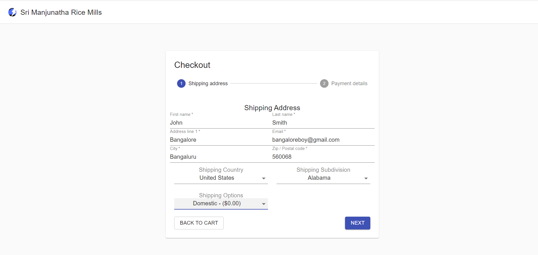Image resolution: width=538 pixels, height=255 pixels.
Task: Click the Shipping address step label
Action: pyautogui.click(x=208, y=83)
